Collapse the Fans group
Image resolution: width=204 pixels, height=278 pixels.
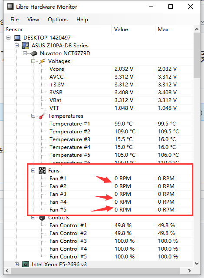coord(33,171)
